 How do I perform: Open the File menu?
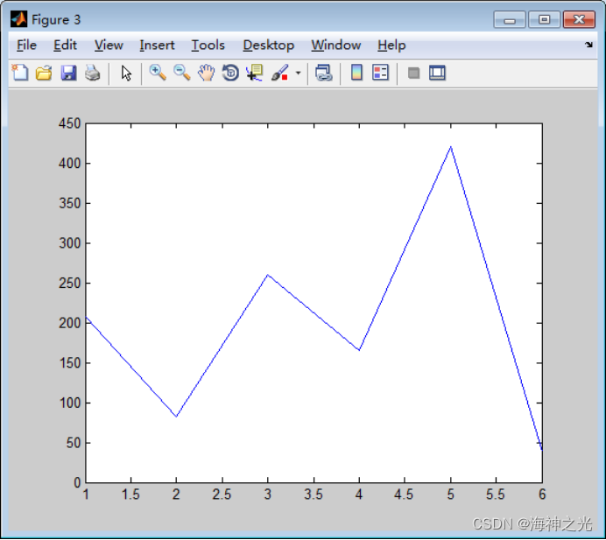[x=26, y=46]
